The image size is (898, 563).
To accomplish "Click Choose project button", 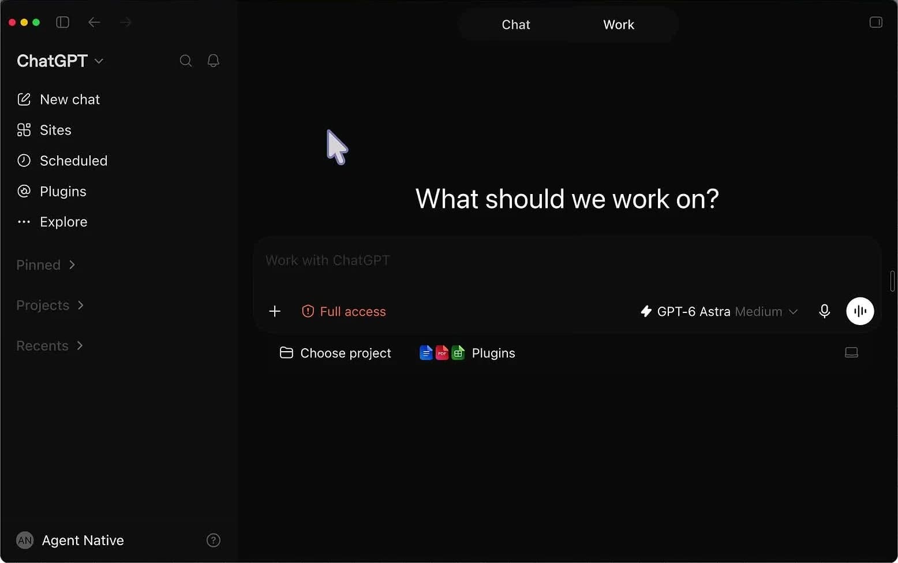I will 335,353.
